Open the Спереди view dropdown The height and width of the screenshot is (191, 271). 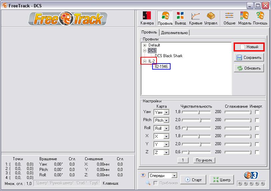click(x=175, y=176)
